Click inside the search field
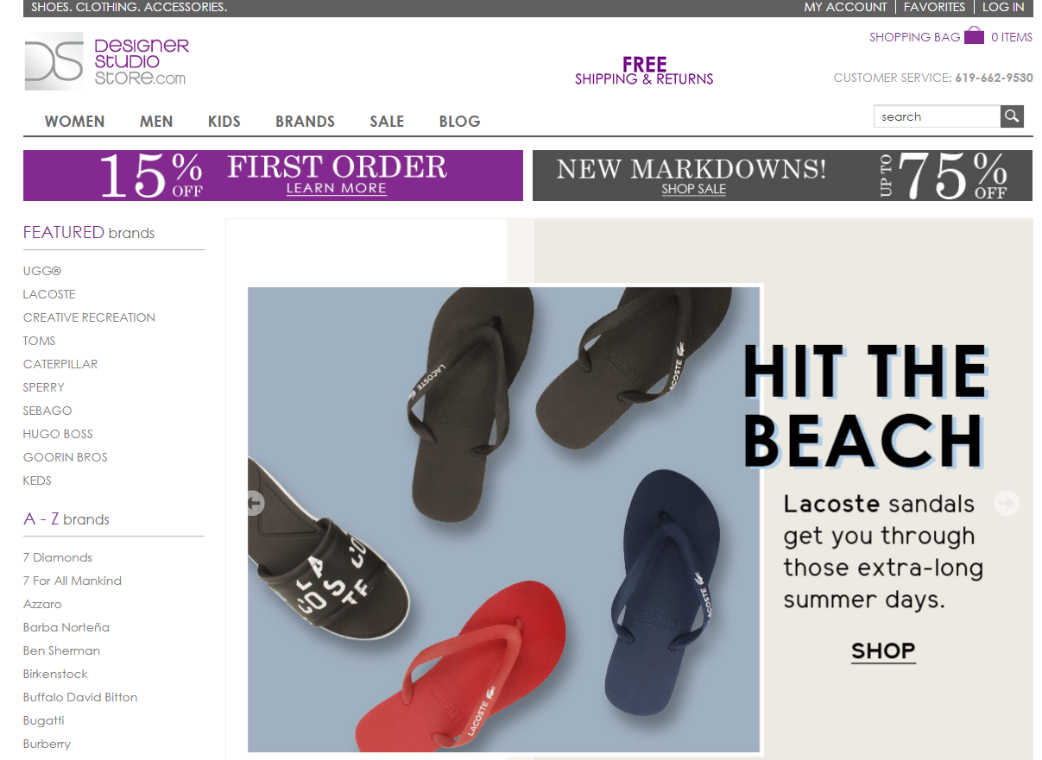 point(938,116)
